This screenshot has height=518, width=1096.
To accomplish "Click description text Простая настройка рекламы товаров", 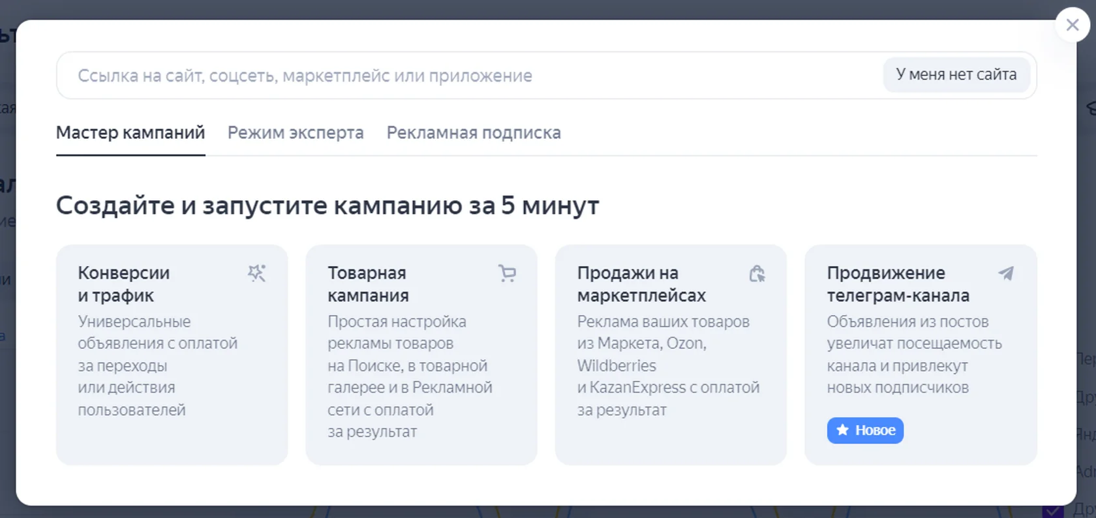I will coord(397,332).
